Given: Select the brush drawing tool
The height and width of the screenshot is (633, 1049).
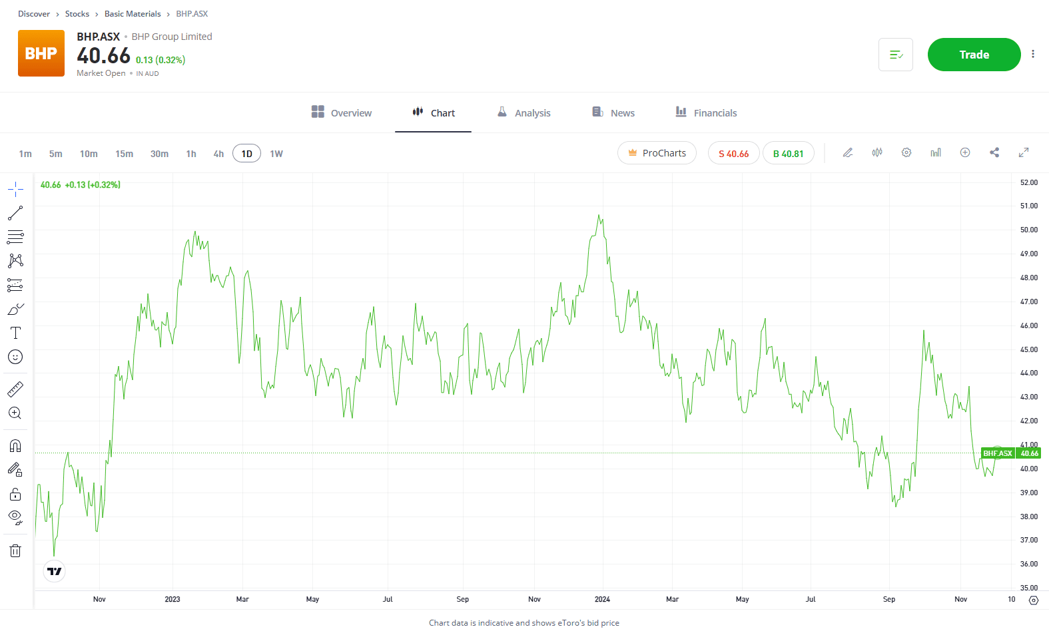Looking at the screenshot, I should 15,309.
